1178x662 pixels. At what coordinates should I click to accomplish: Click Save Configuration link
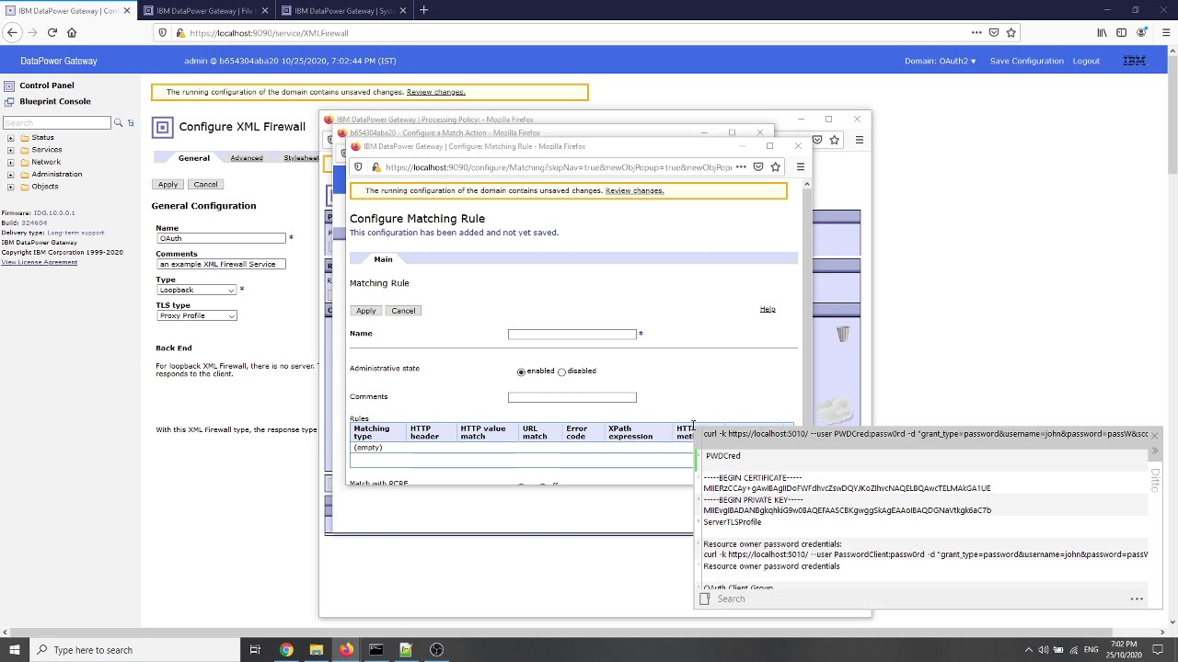coord(1027,61)
